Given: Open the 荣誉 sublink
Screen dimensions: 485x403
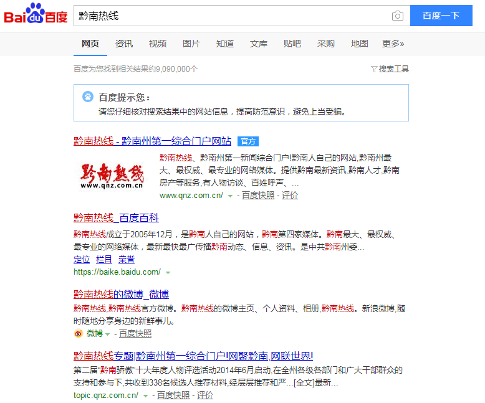Looking at the screenshot, I should [127, 259].
